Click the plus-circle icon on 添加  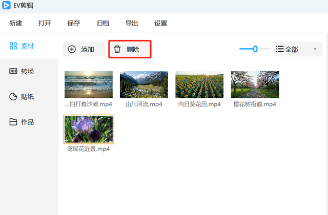tap(72, 49)
